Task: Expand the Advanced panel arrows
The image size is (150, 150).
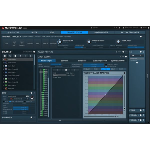Action: click(x=34, y=117)
